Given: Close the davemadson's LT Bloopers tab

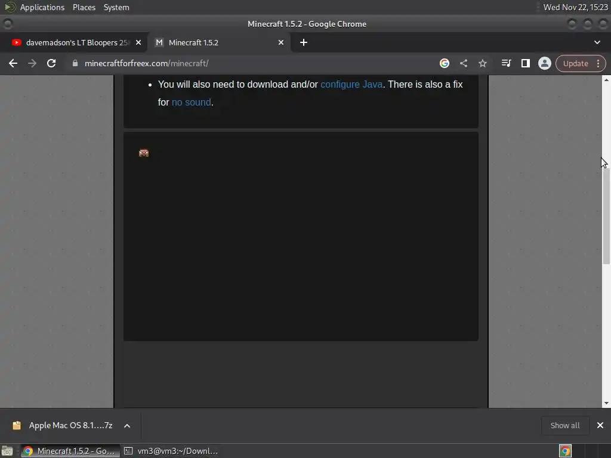Looking at the screenshot, I should click(138, 42).
